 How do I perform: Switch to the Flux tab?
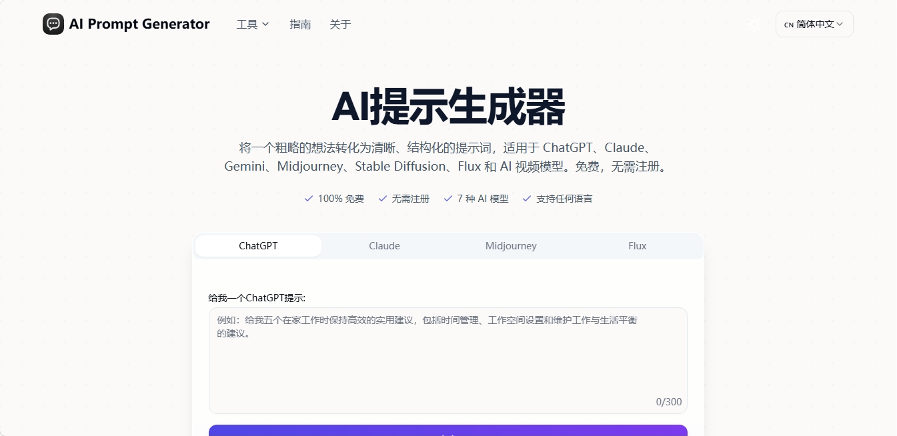pyautogui.click(x=638, y=246)
